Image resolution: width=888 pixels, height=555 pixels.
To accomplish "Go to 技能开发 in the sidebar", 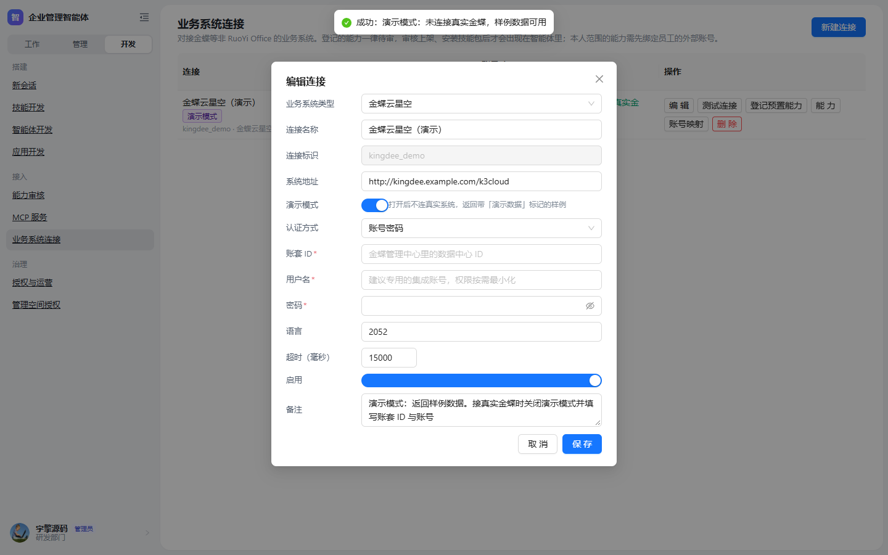I will (x=28, y=108).
